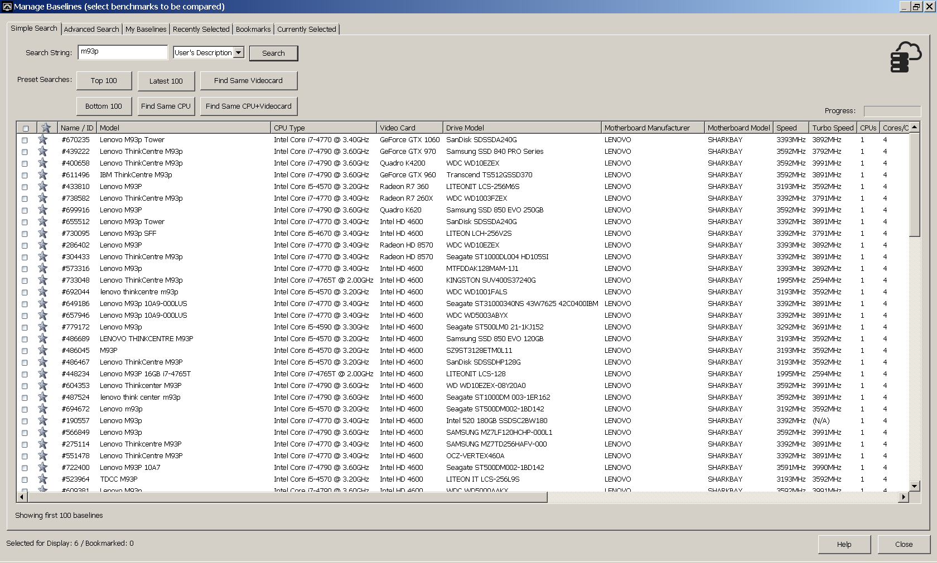Screen dimensions: 937x563
Task: Open the User's Description dropdown
Action: (238, 52)
